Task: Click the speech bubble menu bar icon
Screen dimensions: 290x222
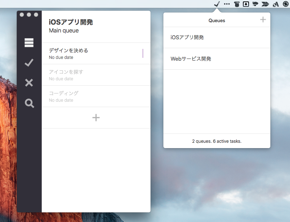Action: pos(255,4)
